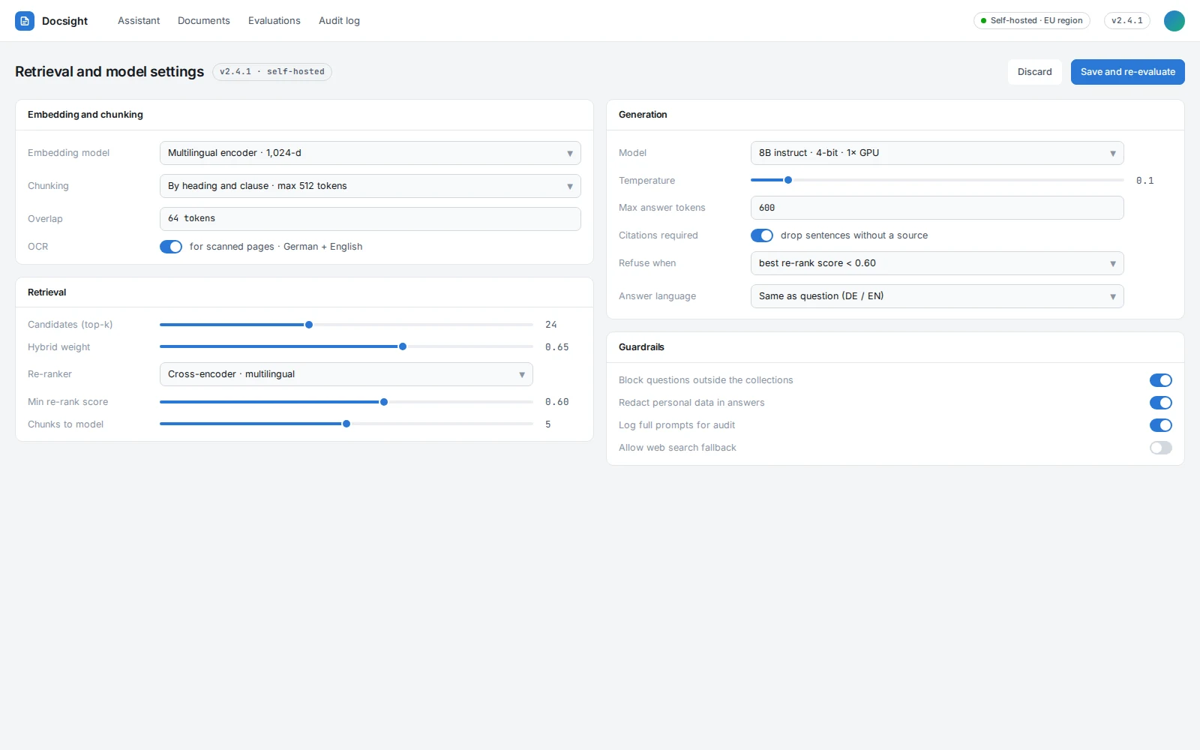The height and width of the screenshot is (750, 1200).
Task: Click the Embedding and chunking heading
Action: click(85, 115)
